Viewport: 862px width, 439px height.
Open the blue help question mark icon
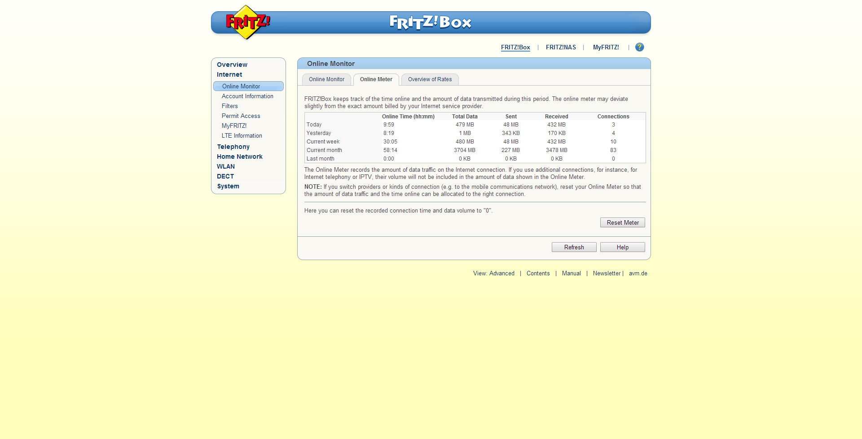click(639, 47)
